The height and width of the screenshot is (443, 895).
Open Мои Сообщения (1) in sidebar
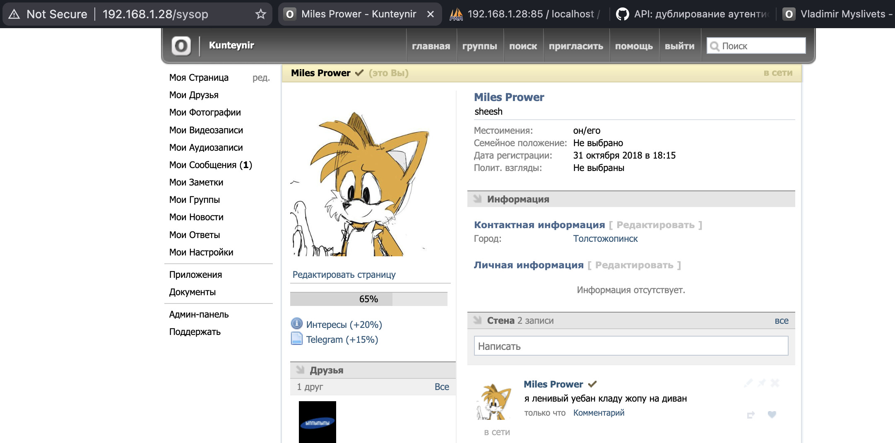(211, 165)
